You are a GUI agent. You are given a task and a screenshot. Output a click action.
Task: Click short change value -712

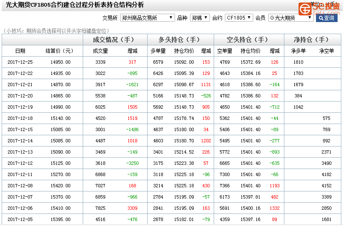click(274, 107)
